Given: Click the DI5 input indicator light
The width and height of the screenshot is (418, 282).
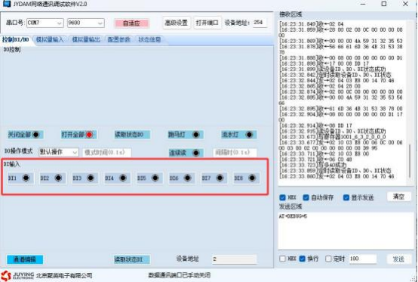Looking at the screenshot, I should (x=155, y=178).
